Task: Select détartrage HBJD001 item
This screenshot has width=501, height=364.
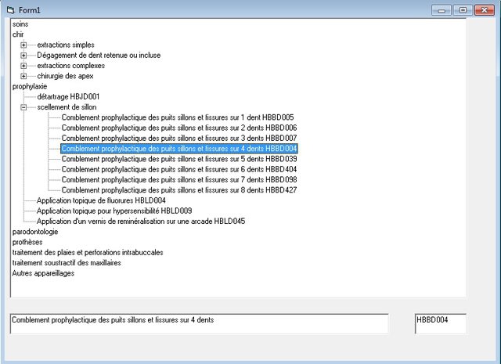Action: [x=68, y=97]
